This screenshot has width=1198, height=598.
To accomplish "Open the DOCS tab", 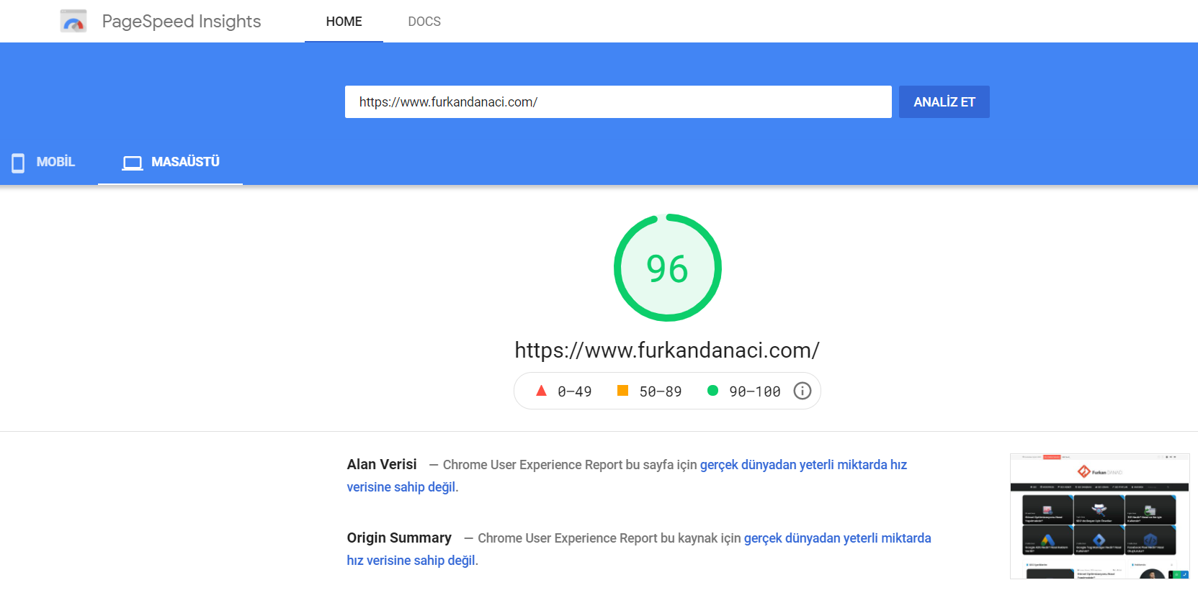I will [424, 22].
